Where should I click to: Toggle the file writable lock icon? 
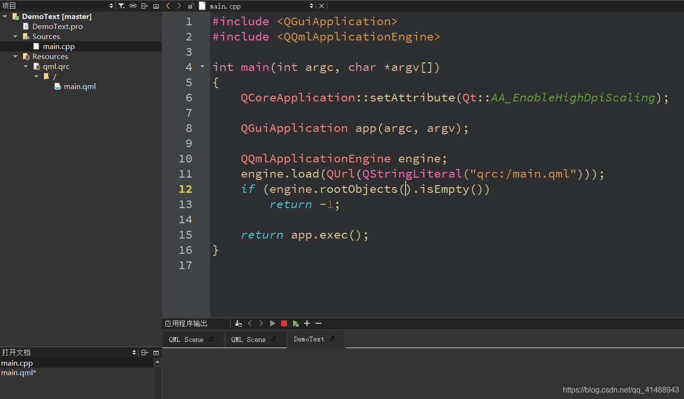tap(191, 6)
